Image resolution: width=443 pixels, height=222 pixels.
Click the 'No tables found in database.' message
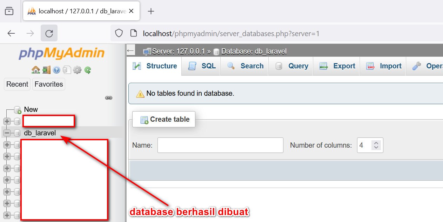click(190, 93)
